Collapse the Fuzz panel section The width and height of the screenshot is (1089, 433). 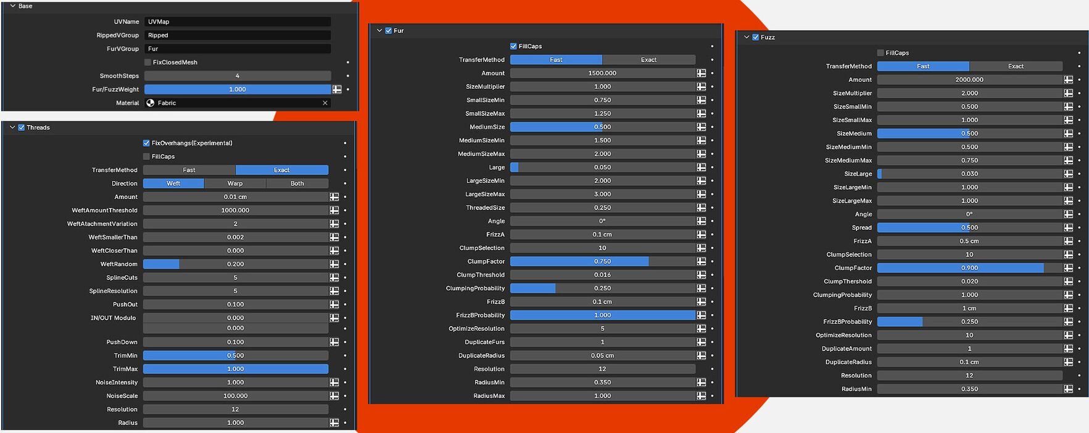tap(747, 38)
